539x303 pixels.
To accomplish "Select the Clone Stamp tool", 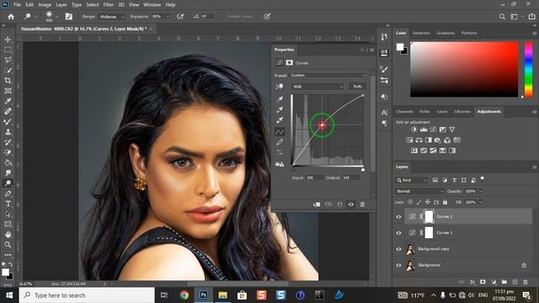I will [x=8, y=132].
